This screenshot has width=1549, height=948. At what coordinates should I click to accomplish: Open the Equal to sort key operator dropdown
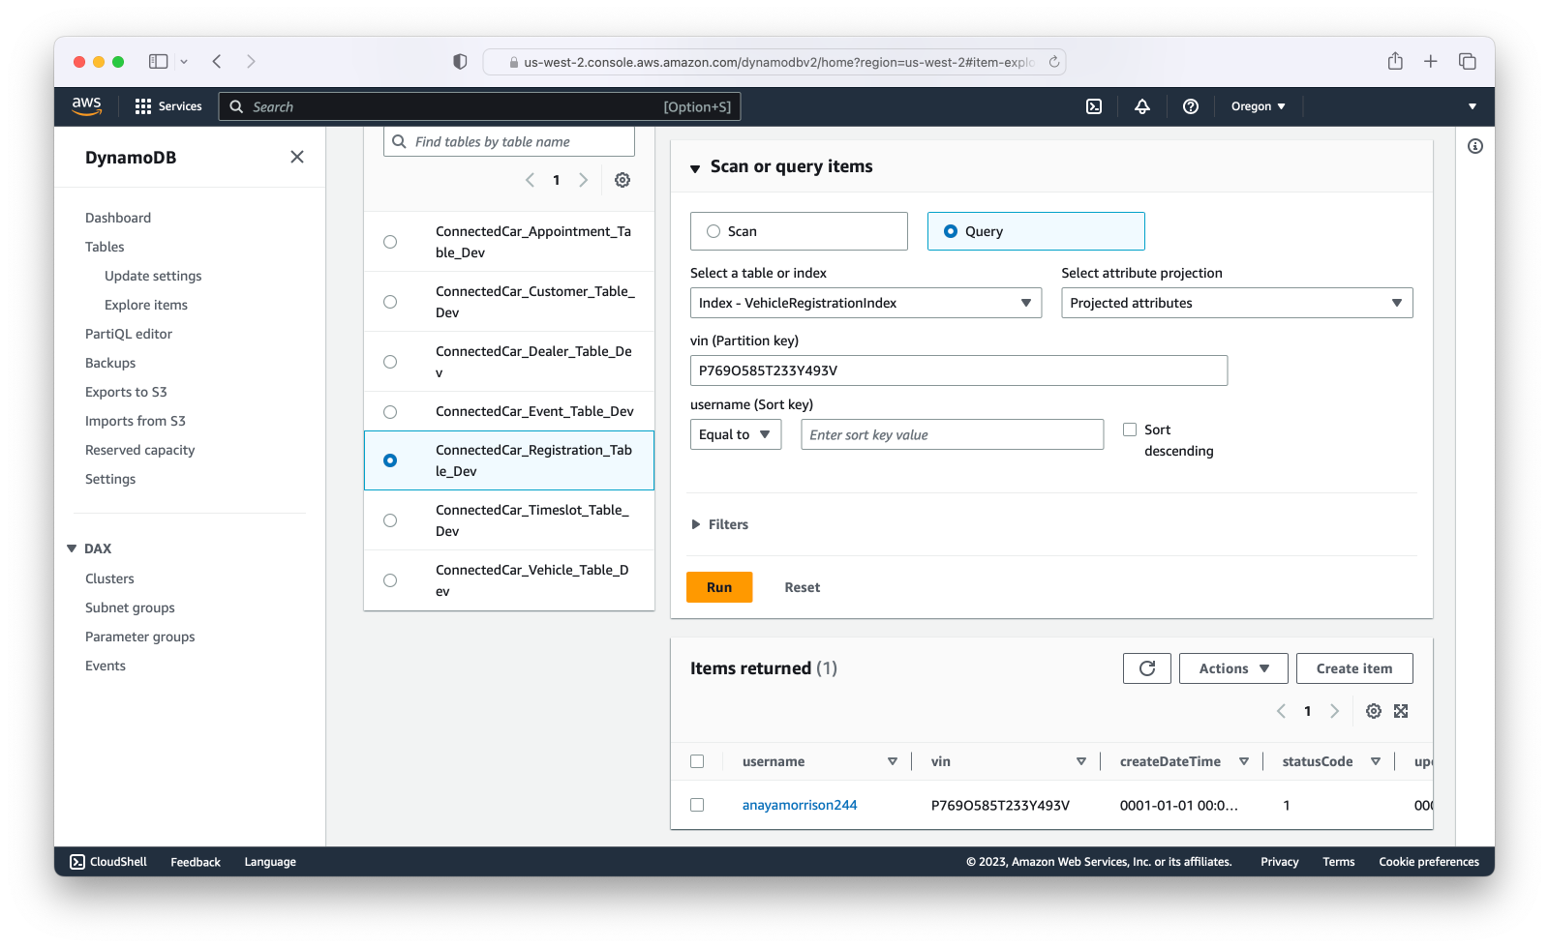736,434
